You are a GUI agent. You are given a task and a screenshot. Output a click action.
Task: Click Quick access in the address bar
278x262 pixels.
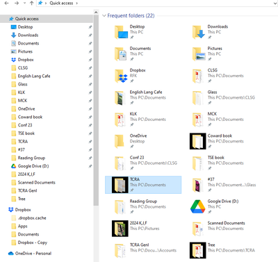click(x=61, y=3)
